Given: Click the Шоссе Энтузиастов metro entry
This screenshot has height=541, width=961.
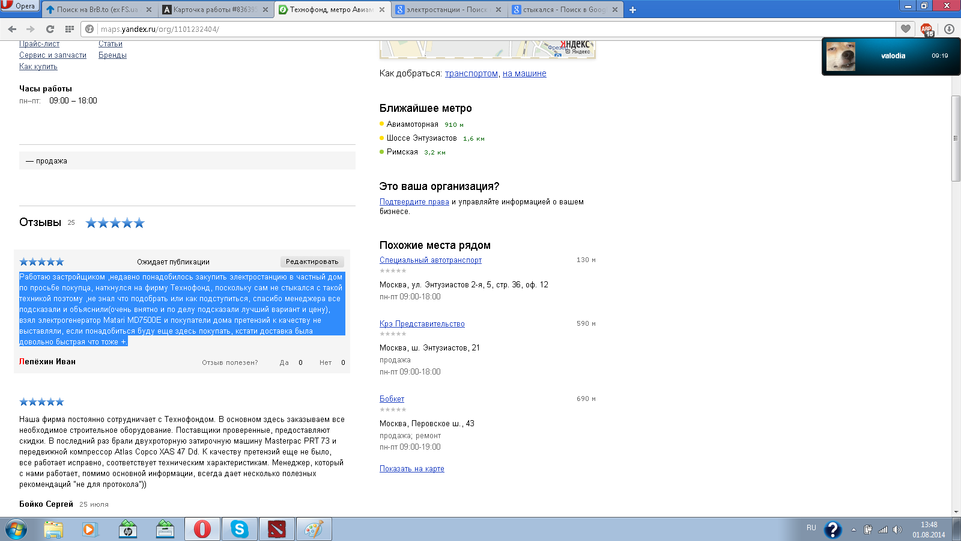Looking at the screenshot, I should [x=422, y=138].
